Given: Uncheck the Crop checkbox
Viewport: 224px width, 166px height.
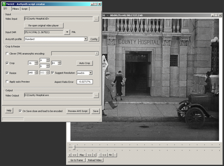Looking at the screenshot, I should coord(7,63).
